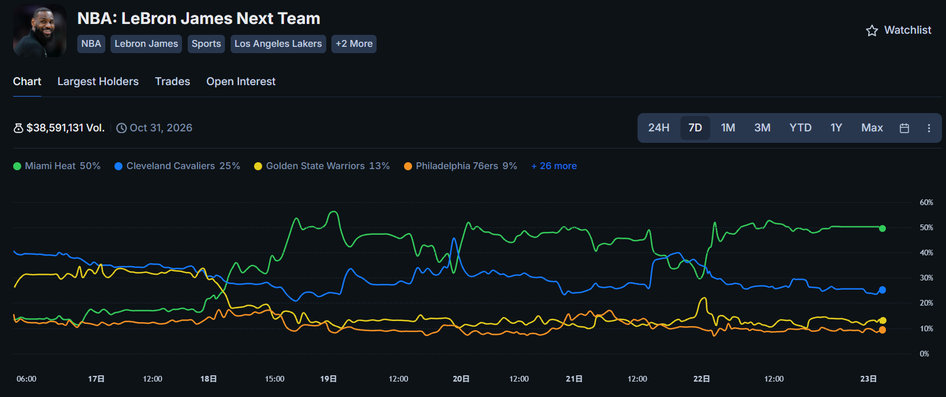Click the 0% y-axis label
The height and width of the screenshot is (397, 946).
(x=924, y=354)
